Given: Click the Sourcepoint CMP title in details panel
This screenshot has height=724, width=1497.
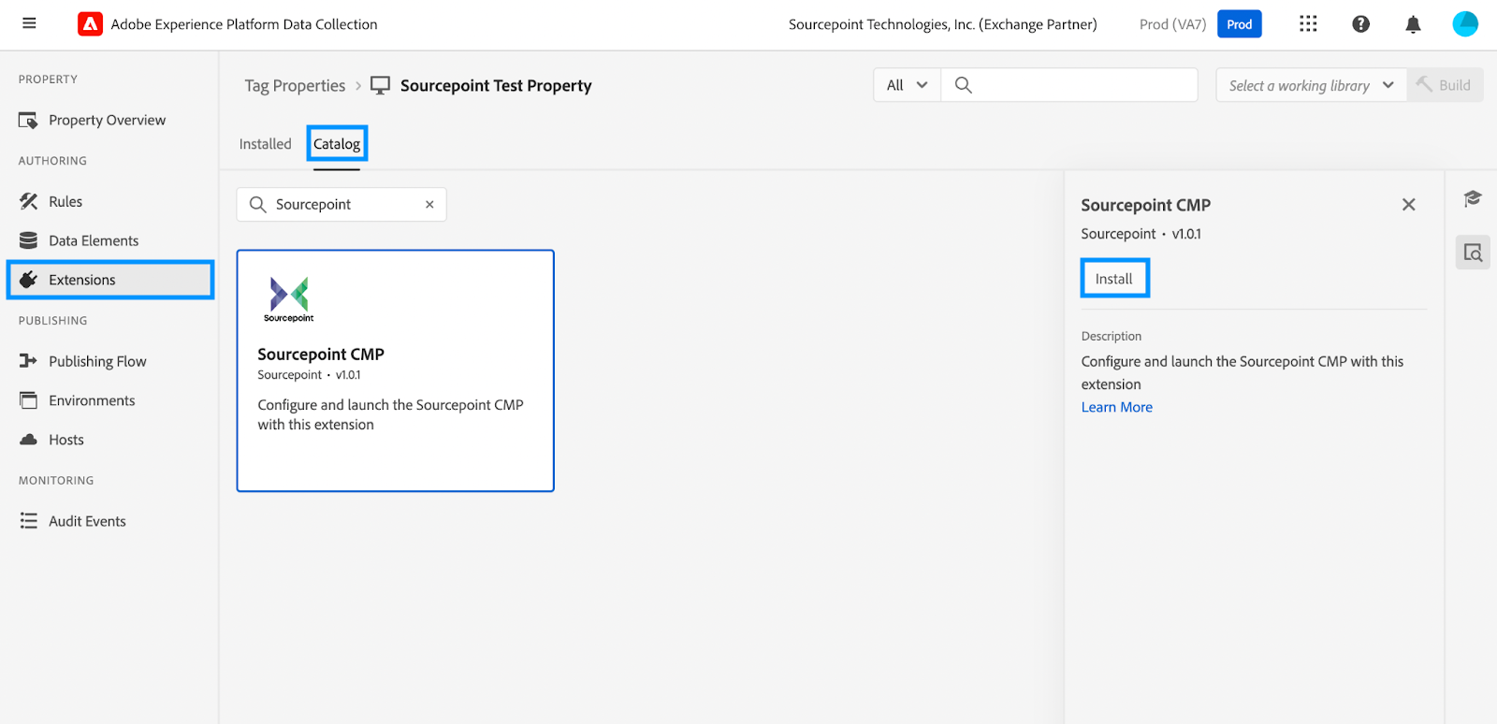Looking at the screenshot, I should pyautogui.click(x=1146, y=205).
